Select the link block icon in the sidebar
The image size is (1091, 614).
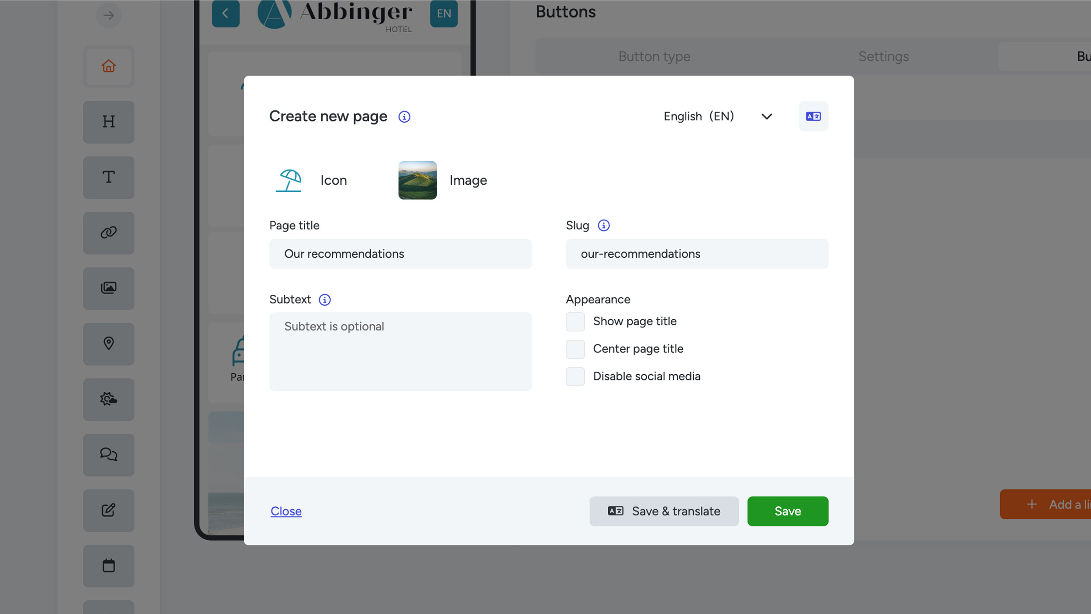109,233
